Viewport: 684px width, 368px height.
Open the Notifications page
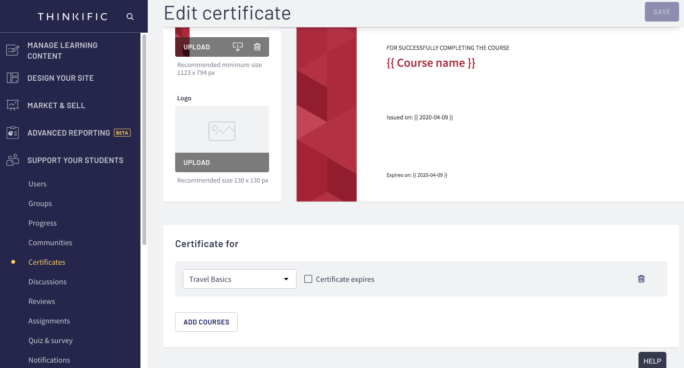point(49,360)
